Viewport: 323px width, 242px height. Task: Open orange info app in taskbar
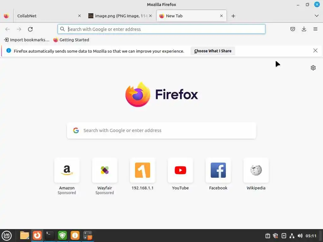(75, 235)
